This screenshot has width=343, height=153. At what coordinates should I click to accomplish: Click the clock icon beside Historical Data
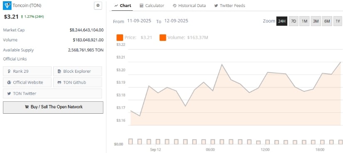click(x=174, y=5)
